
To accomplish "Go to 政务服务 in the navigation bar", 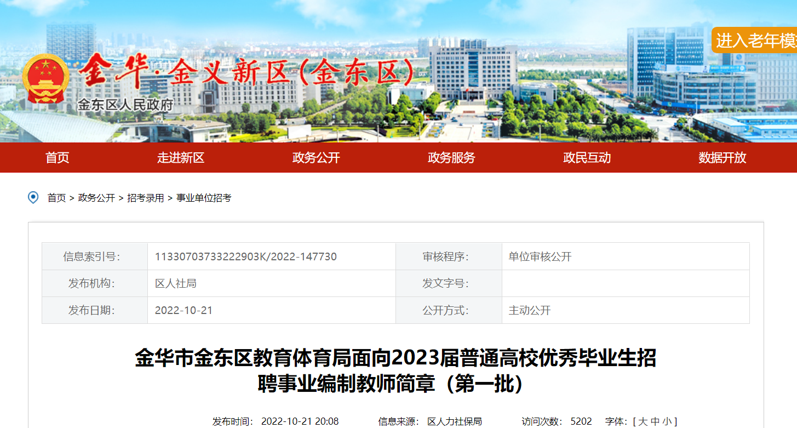I will tap(451, 158).
